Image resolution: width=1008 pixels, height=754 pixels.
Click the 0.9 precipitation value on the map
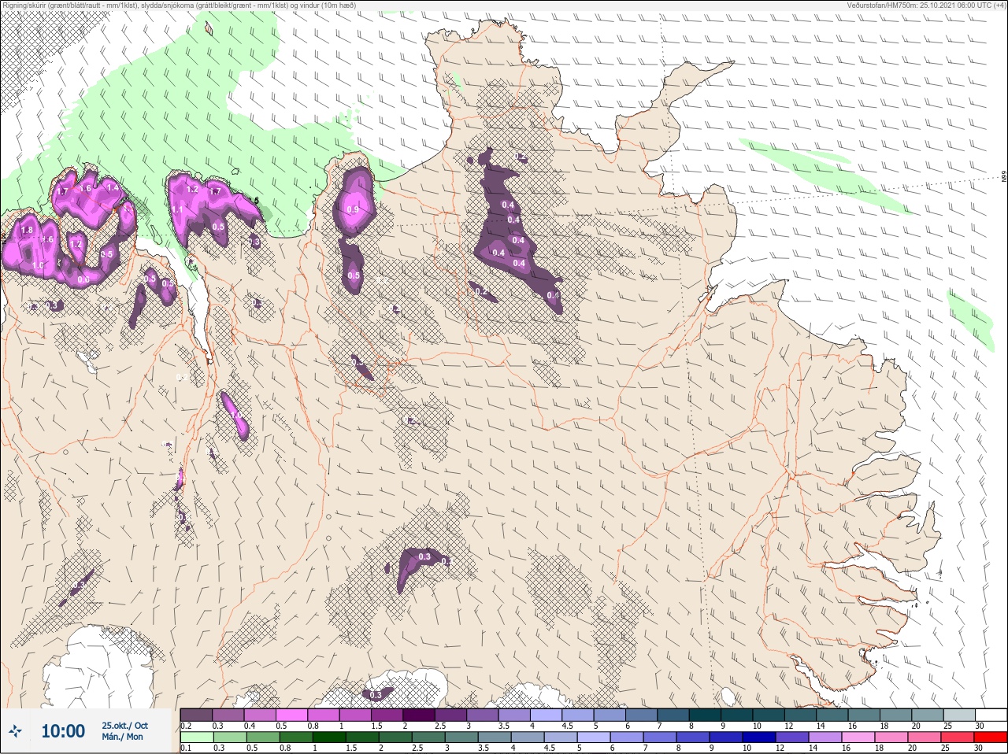tap(353, 210)
